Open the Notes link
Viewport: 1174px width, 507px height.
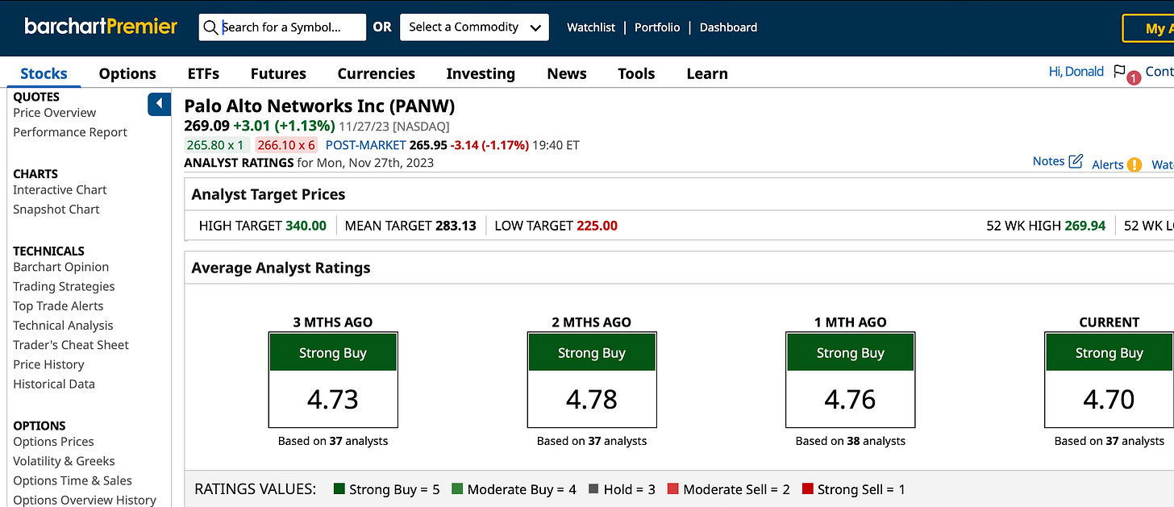click(1048, 161)
